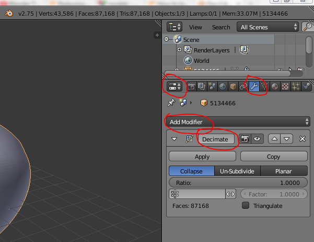314x242 pixels.
Task: Select the Un-Subdivide decimate mode
Action: coord(237,171)
